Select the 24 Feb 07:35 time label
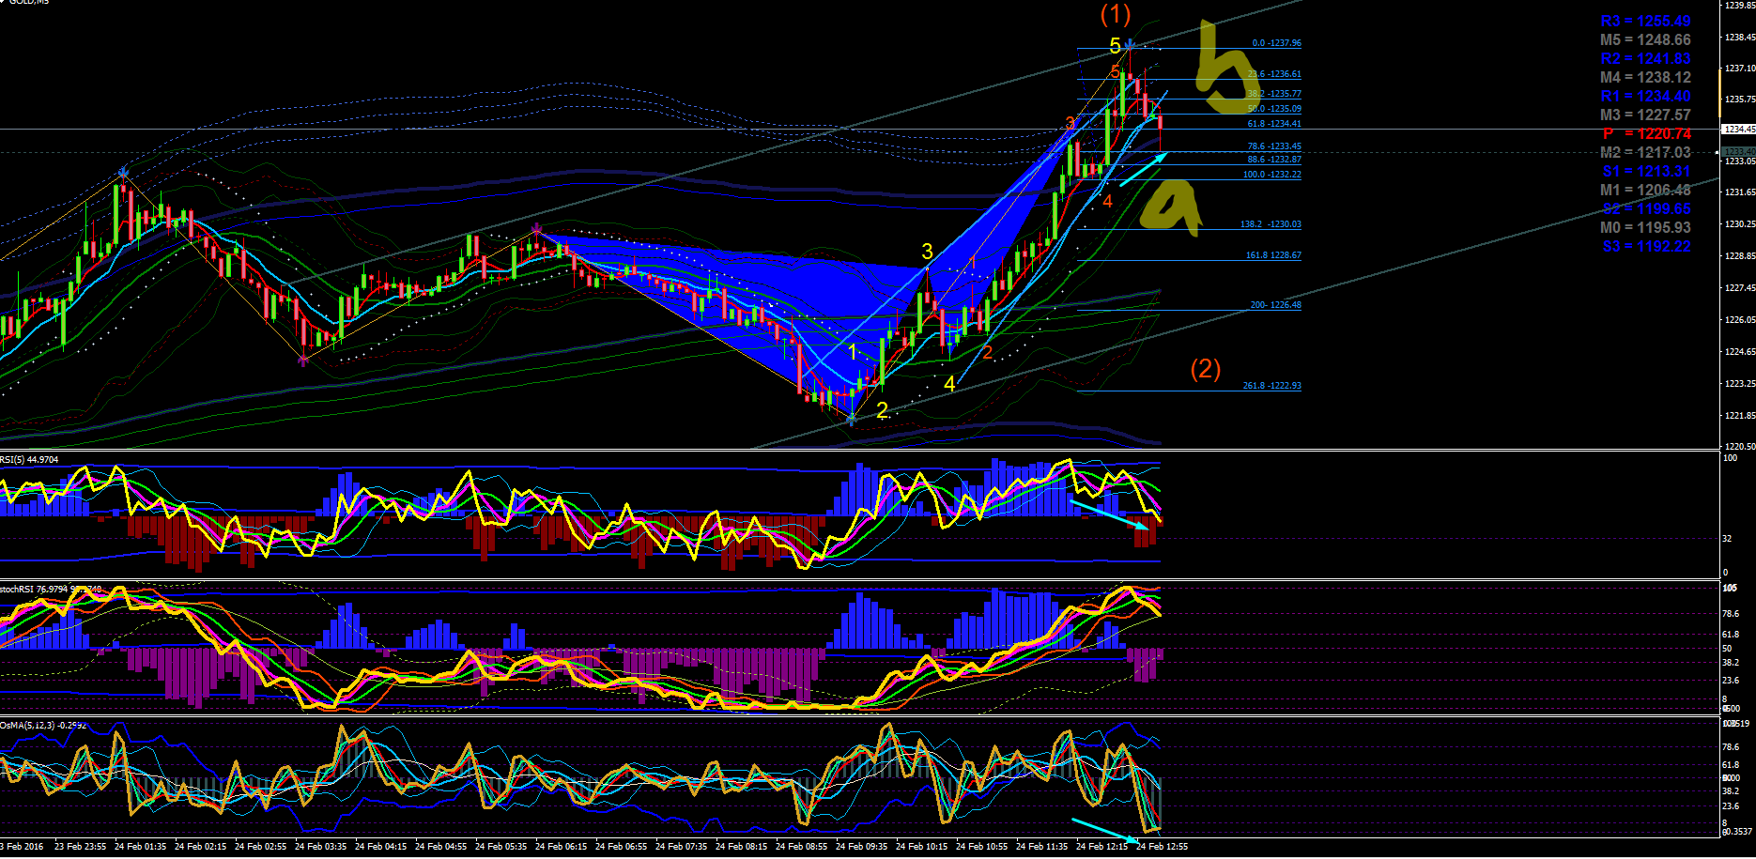Viewport: 1756px width, 859px height. coord(682,847)
